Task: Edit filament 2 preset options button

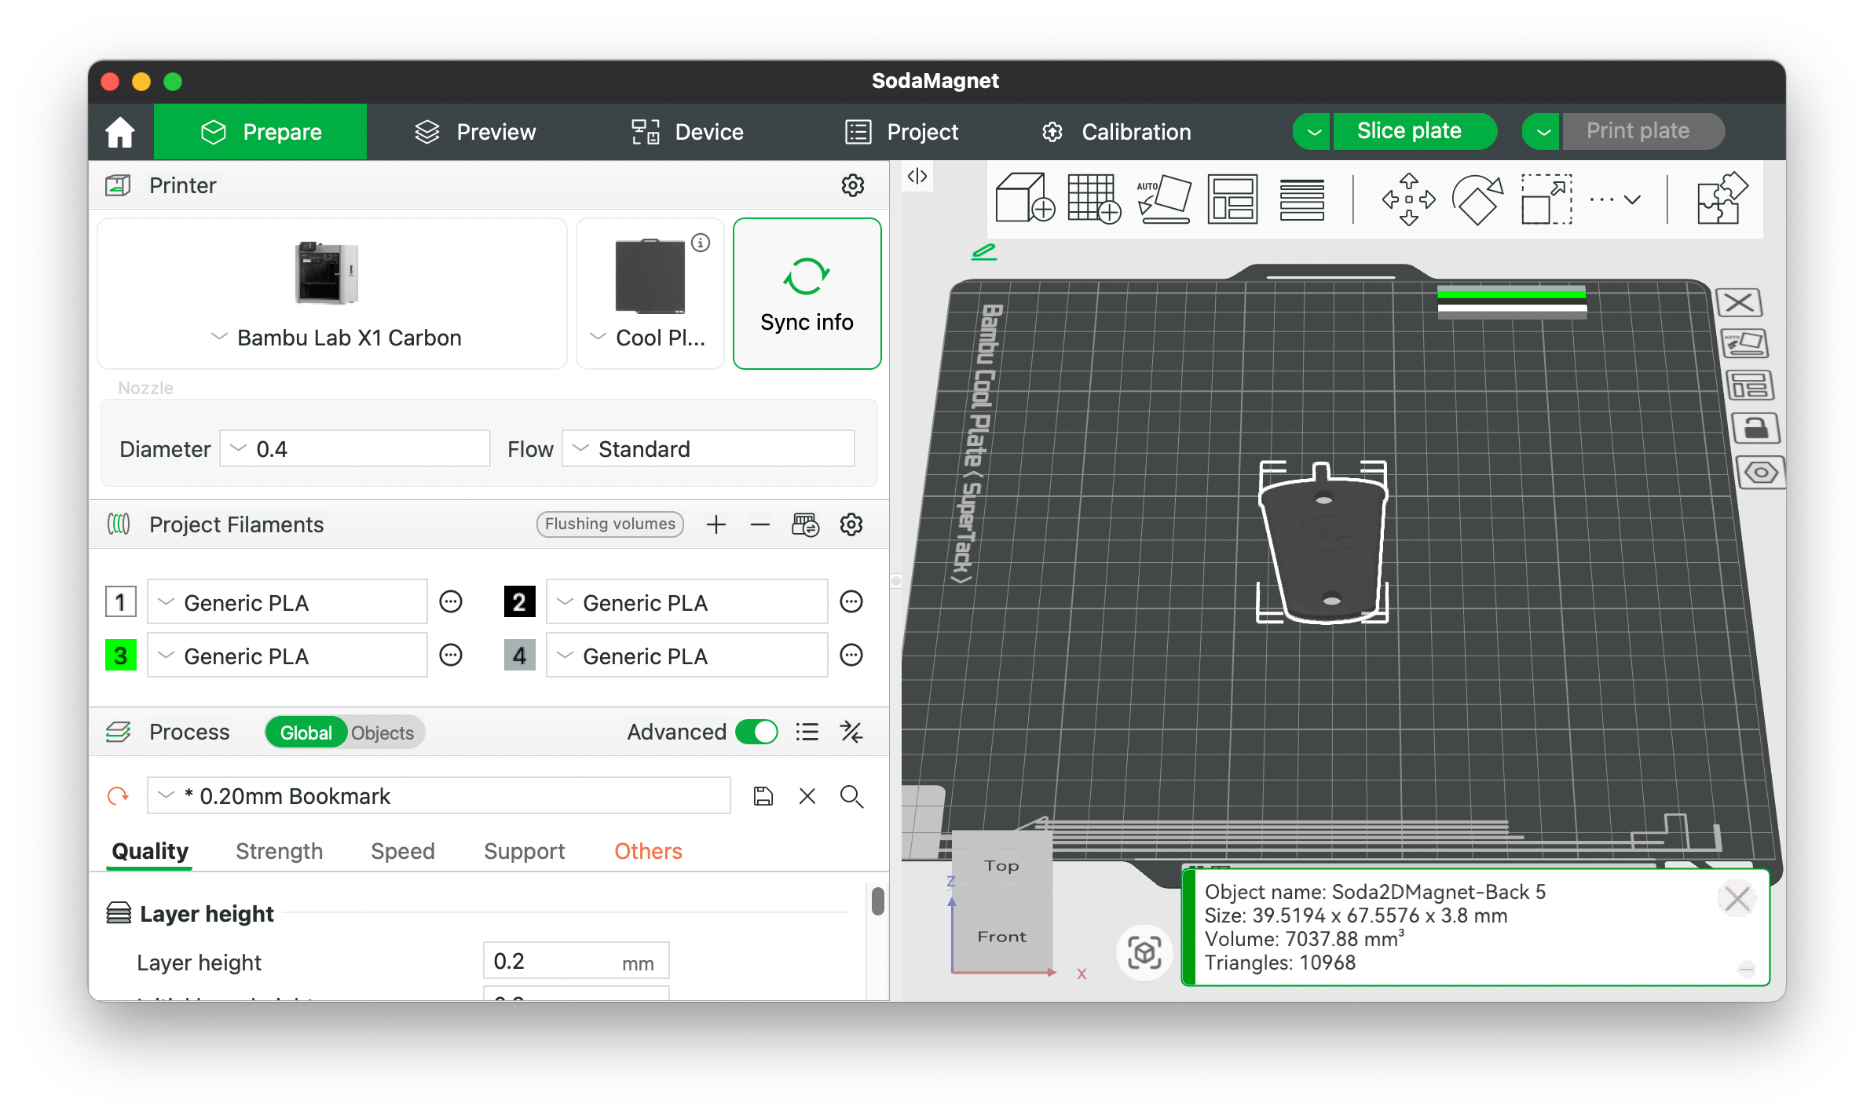Action: point(851,602)
